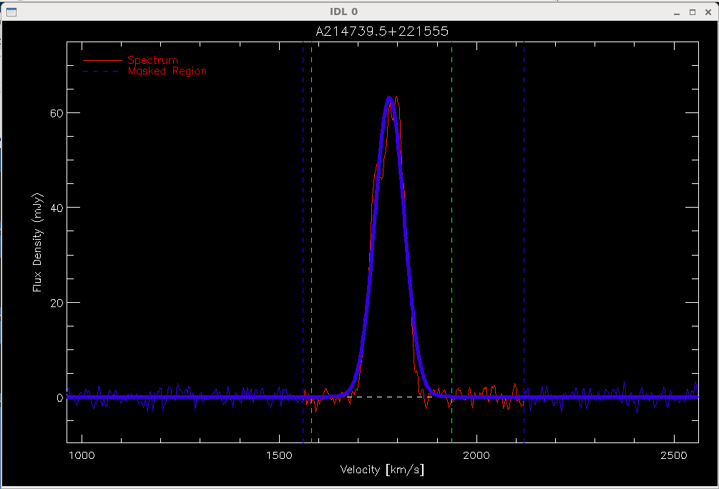Click the red solid line legend sample
This screenshot has height=489, width=719.
pos(102,61)
